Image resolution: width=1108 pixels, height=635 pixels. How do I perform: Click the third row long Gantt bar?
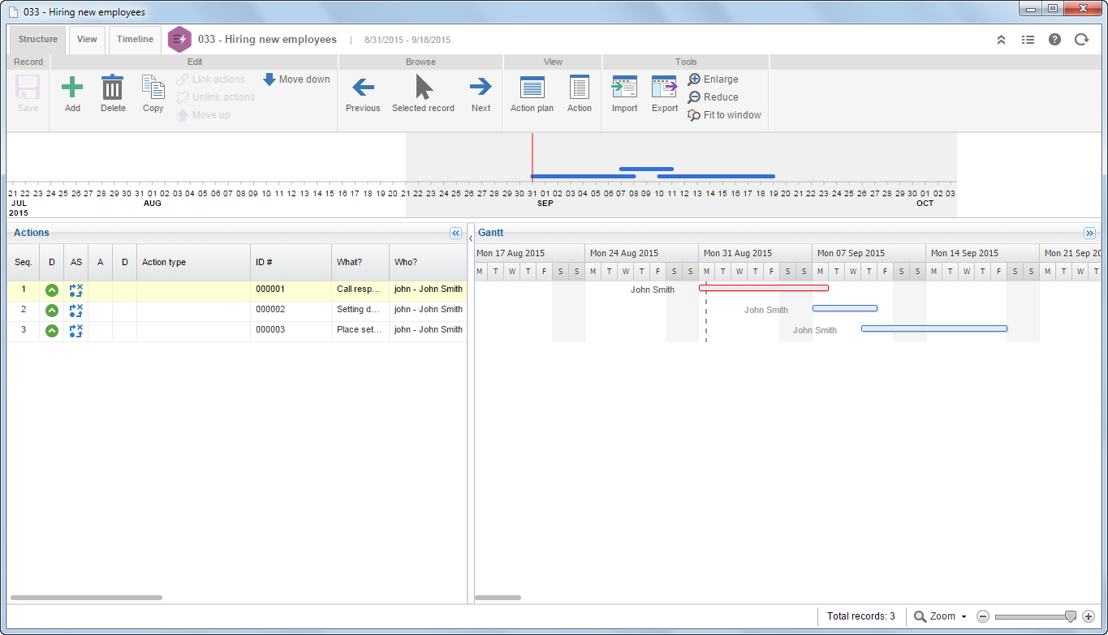pyautogui.click(x=934, y=328)
